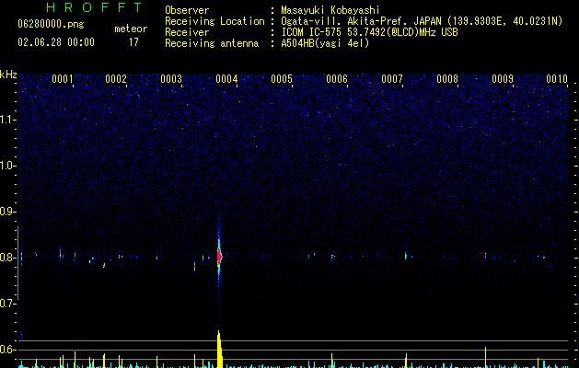Click the 0.9 kHz axis label
The width and height of the screenshot is (579, 368).
coord(7,212)
